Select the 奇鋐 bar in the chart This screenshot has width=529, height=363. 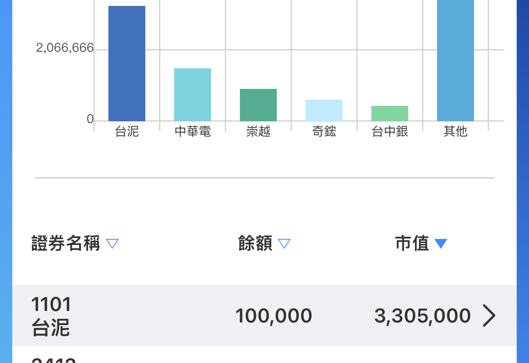324,110
